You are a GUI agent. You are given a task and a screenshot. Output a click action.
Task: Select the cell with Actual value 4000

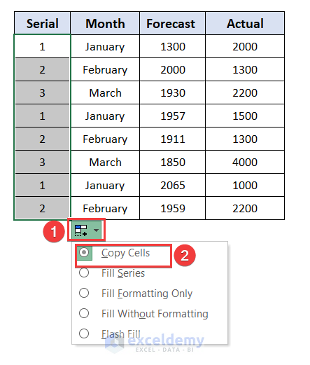point(245,162)
